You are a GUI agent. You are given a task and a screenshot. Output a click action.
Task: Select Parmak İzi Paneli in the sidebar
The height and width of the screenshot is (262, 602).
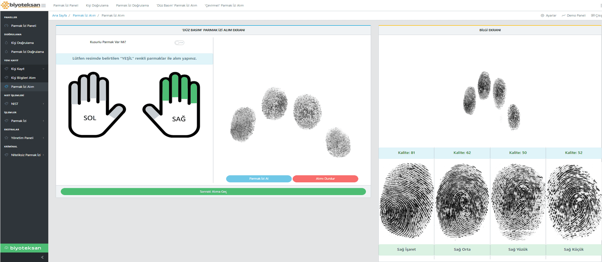pyautogui.click(x=24, y=26)
